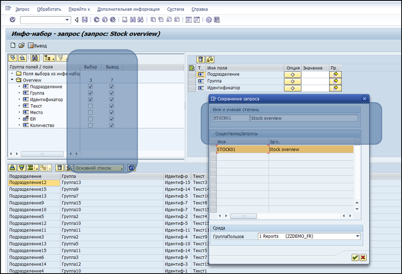Click the binoculars Find icon in field tree
This screenshot has width=402, height=274.
[35, 58]
